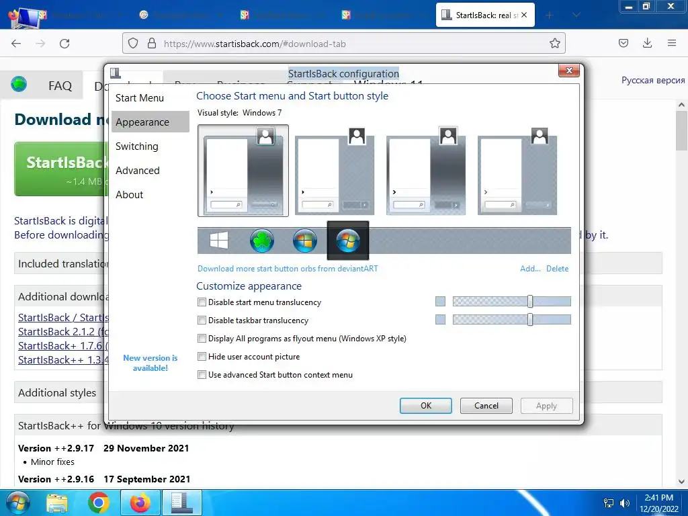This screenshot has height=516, width=688.
Task: Open the taskbar clock showing 2:41 PM
Action: click(659, 503)
